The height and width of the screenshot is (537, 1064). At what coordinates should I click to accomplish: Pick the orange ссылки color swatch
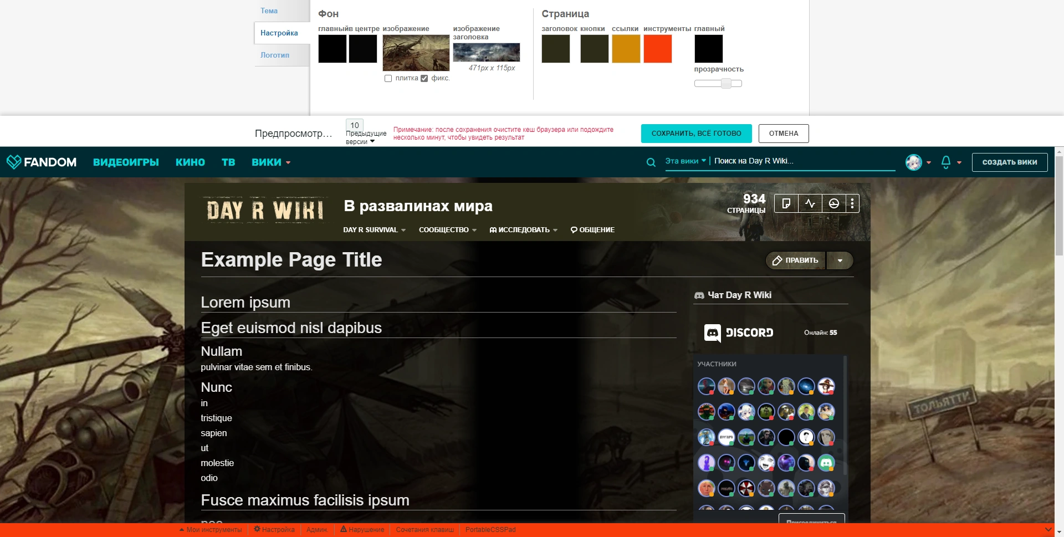[x=626, y=49]
